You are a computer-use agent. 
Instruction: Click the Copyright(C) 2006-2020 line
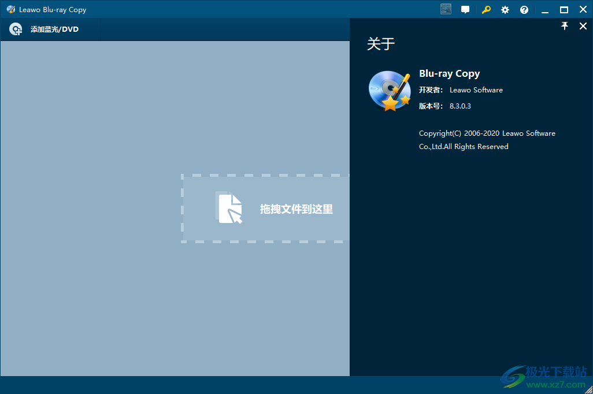[487, 133]
